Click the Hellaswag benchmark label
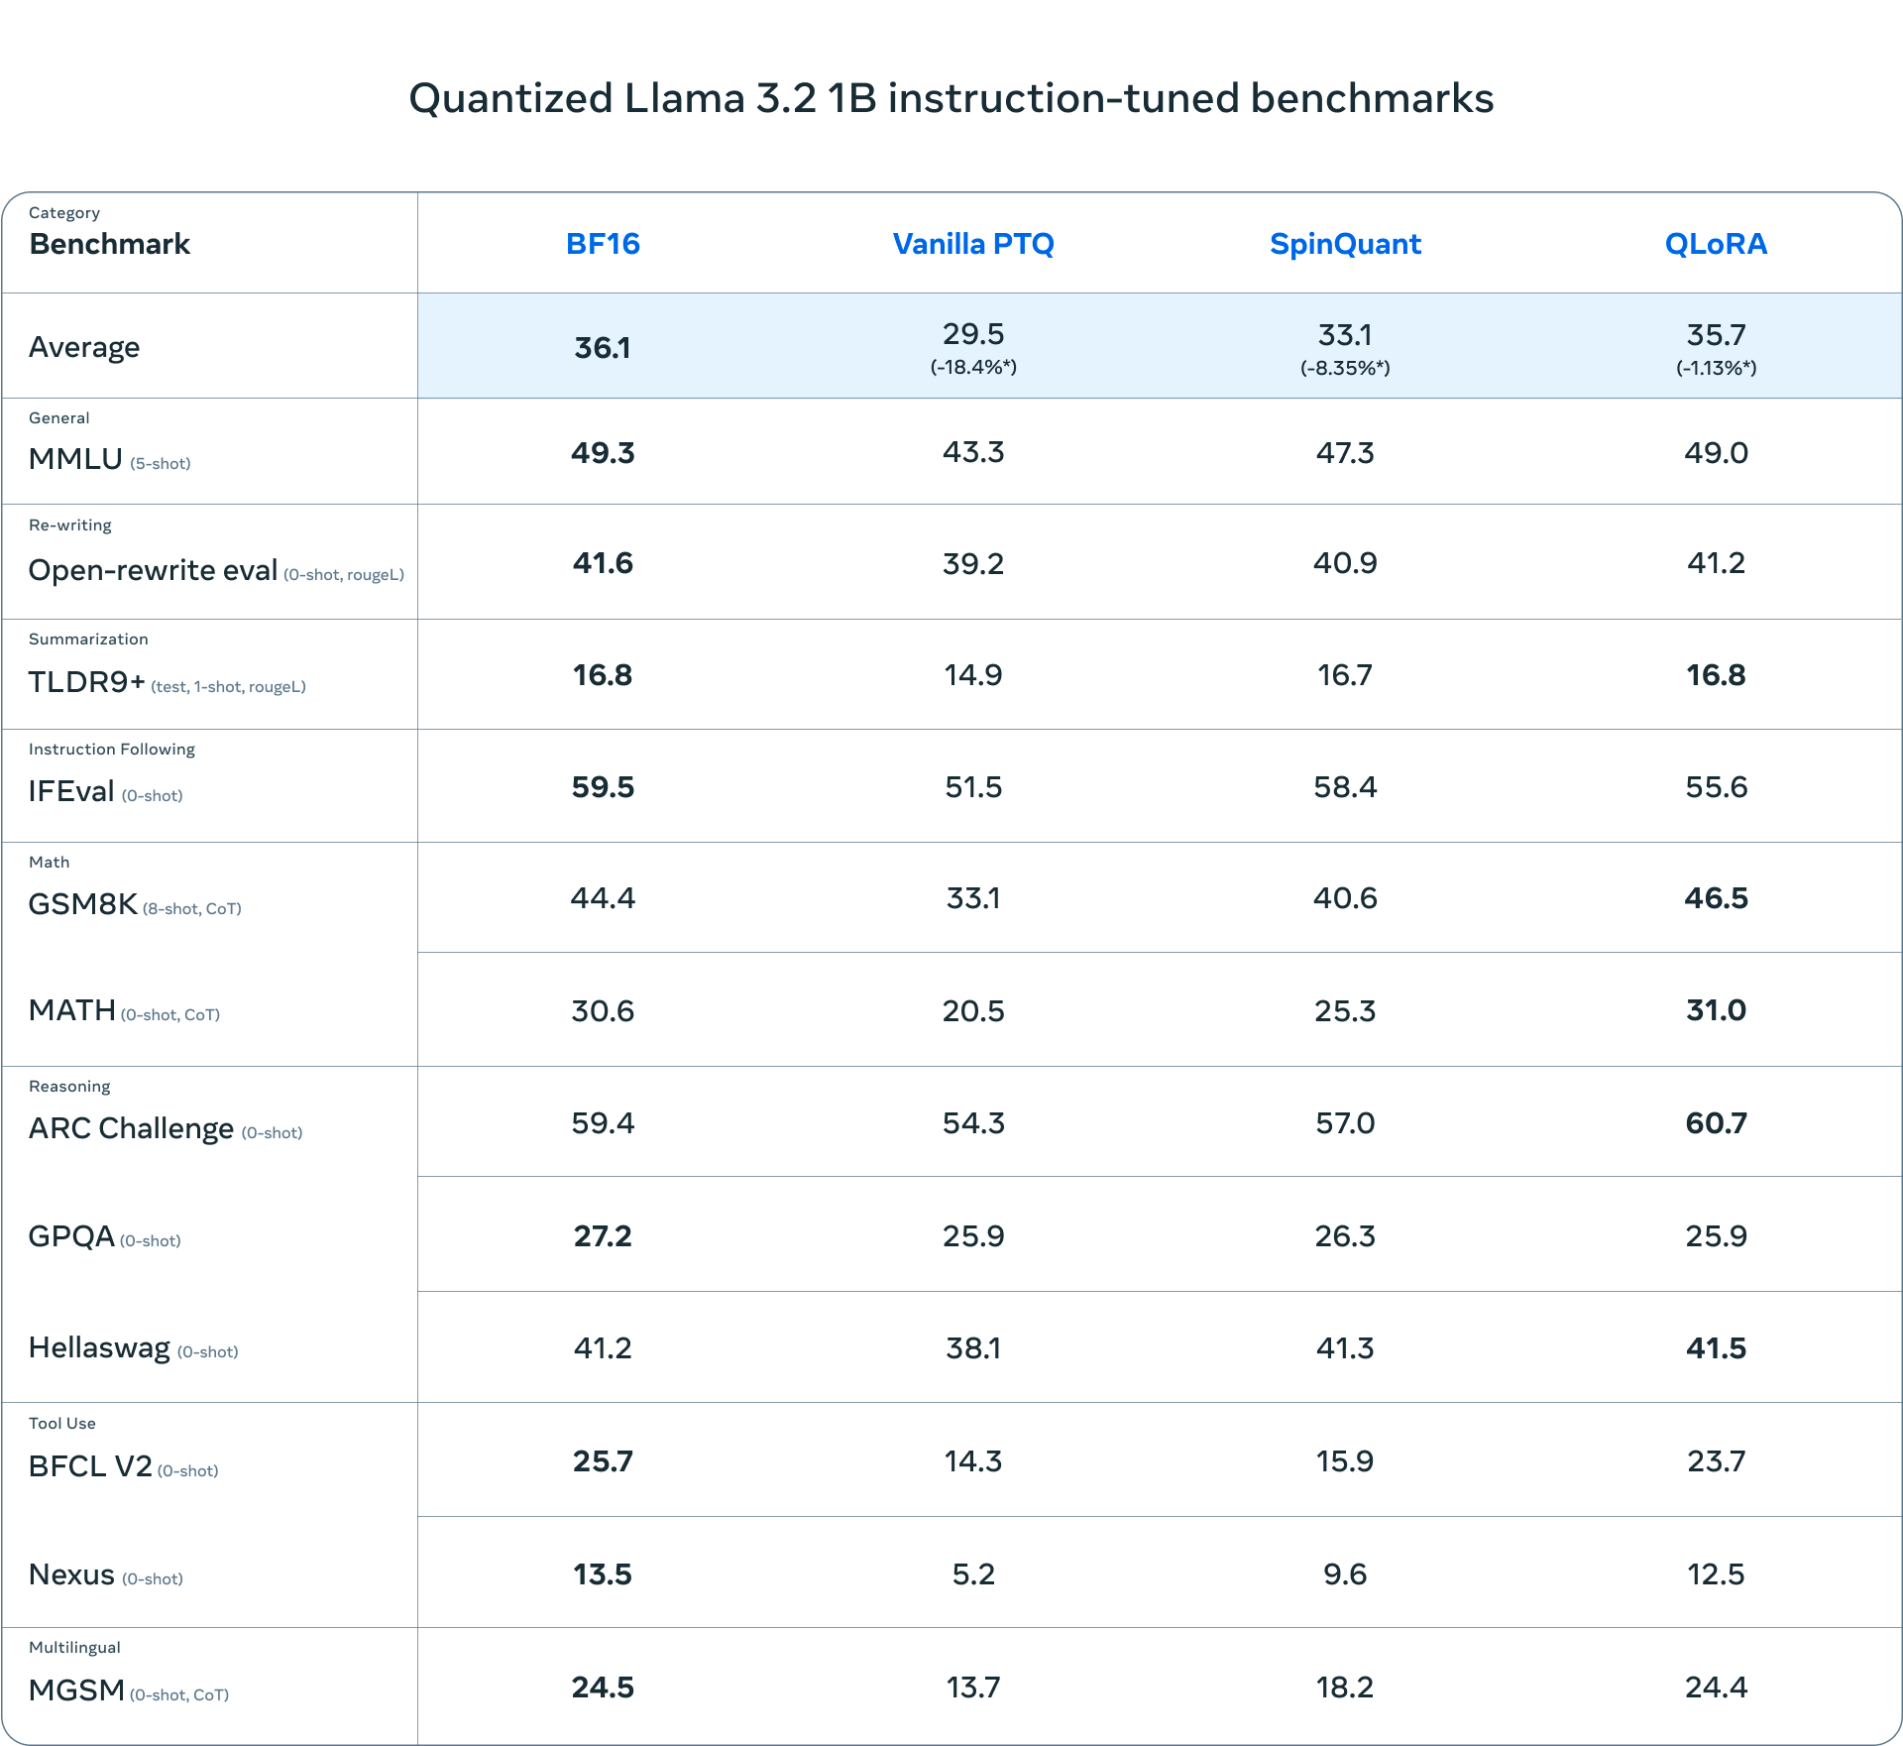 [99, 1347]
